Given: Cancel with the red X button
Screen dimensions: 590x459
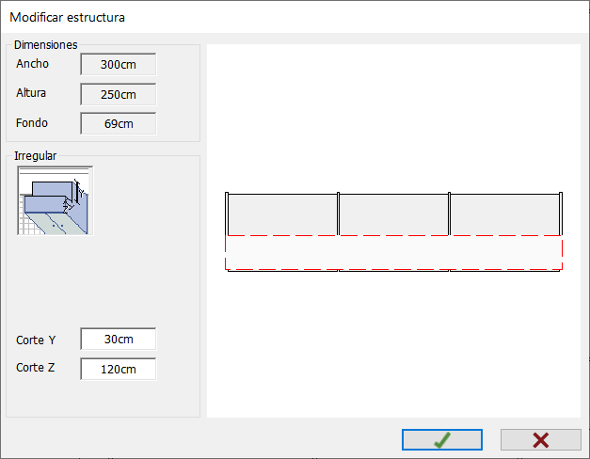Looking at the screenshot, I should pyautogui.click(x=541, y=439).
